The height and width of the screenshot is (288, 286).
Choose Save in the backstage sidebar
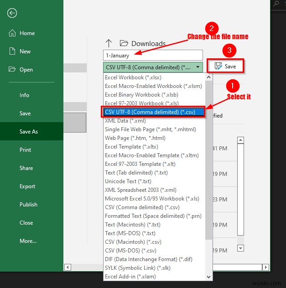(x=25, y=113)
